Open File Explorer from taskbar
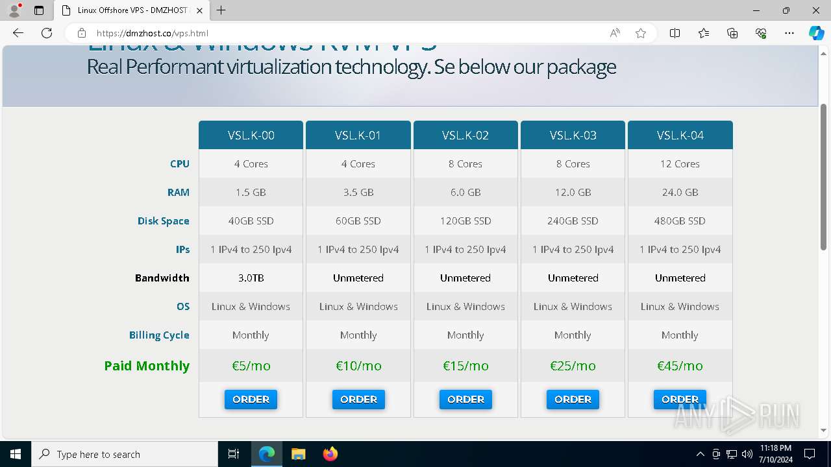The width and height of the screenshot is (831, 467). point(298,454)
